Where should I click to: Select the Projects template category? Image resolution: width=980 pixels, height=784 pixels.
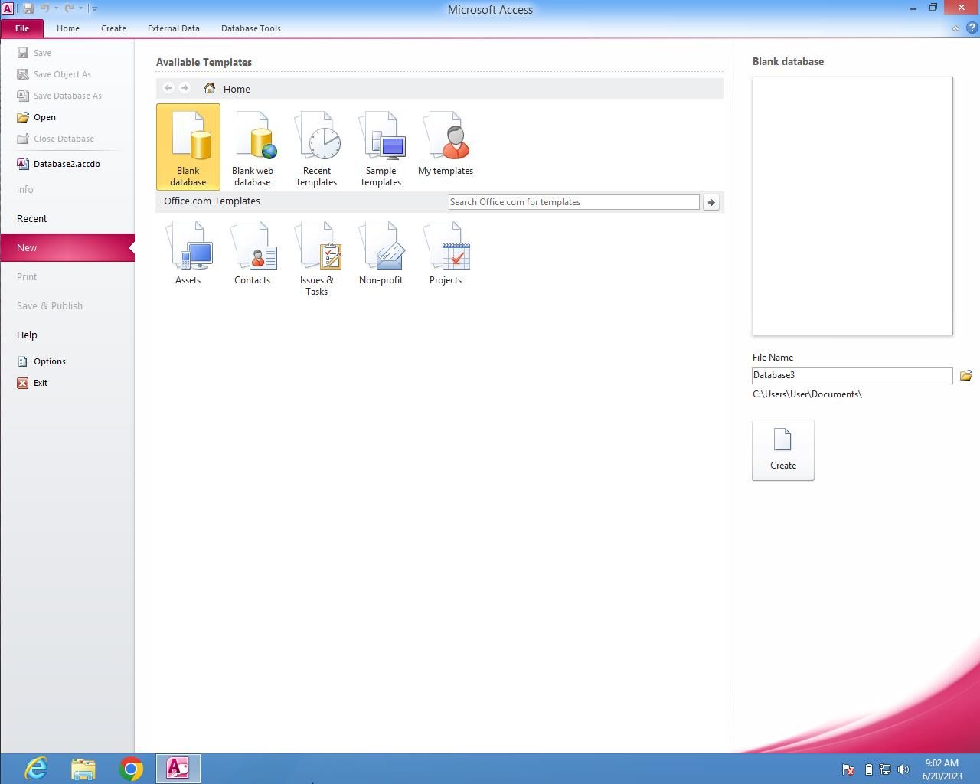click(445, 254)
